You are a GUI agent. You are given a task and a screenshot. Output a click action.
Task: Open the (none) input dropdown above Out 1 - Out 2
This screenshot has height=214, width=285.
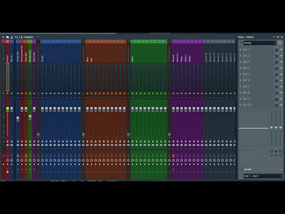(x=263, y=169)
